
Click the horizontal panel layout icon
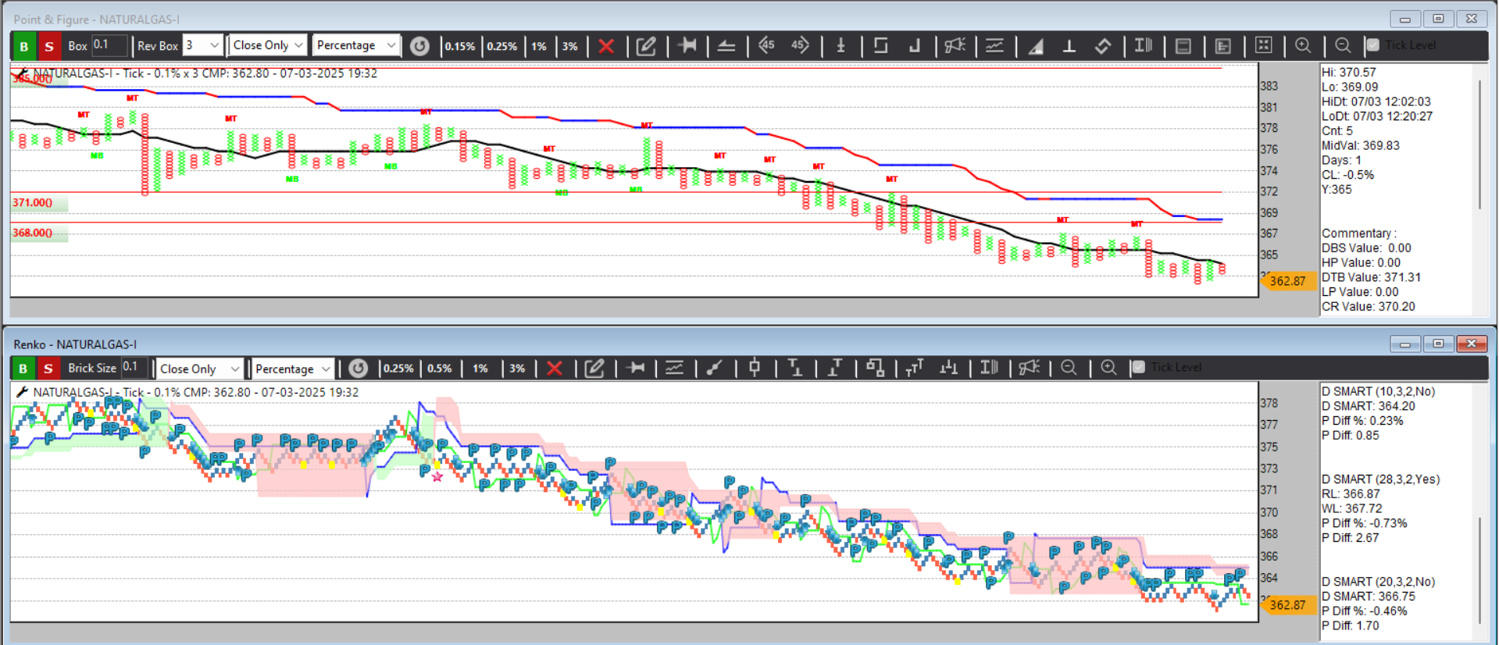click(x=1183, y=46)
